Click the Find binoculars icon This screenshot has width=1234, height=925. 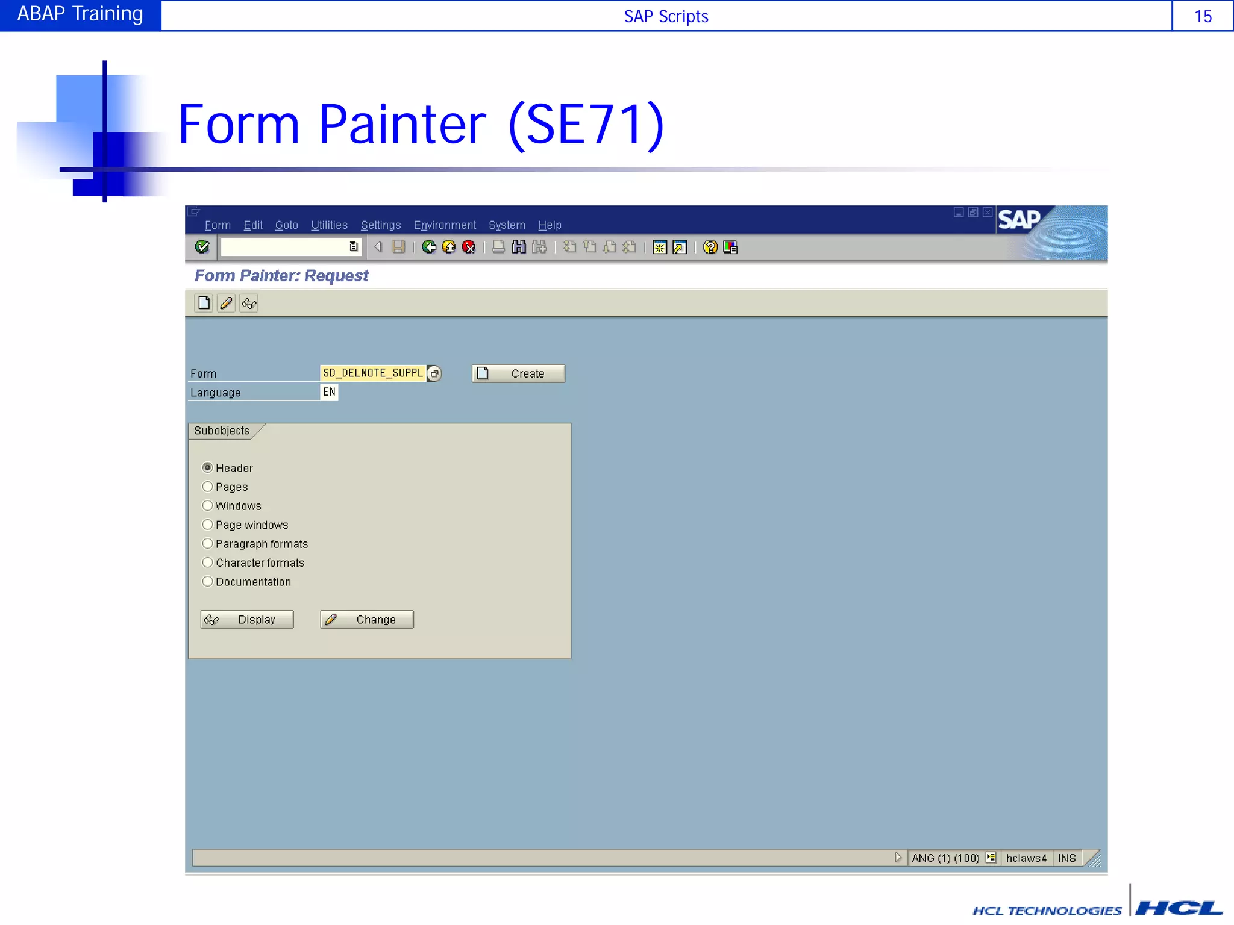519,247
